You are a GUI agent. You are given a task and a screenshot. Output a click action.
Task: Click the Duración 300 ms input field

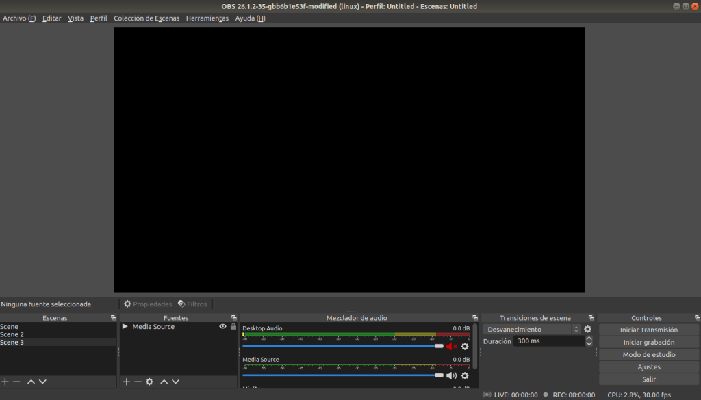click(549, 341)
